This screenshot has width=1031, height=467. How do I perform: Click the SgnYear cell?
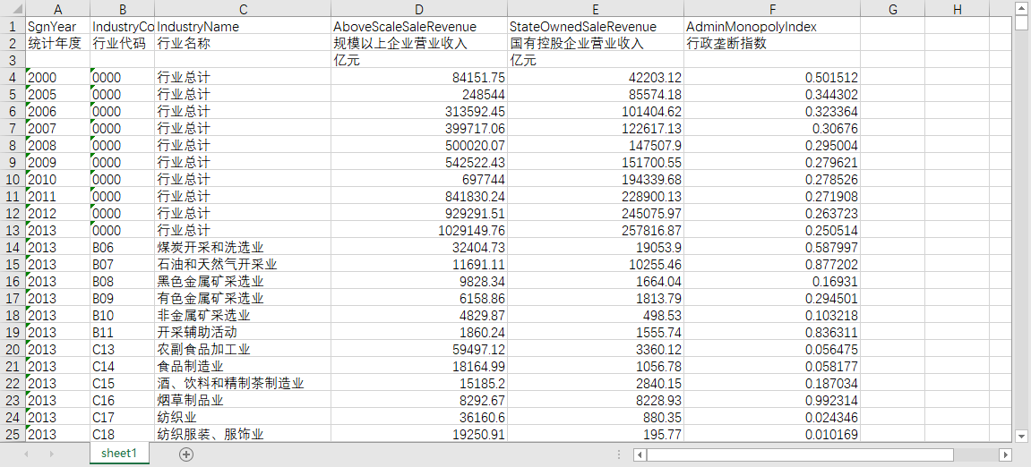point(58,26)
